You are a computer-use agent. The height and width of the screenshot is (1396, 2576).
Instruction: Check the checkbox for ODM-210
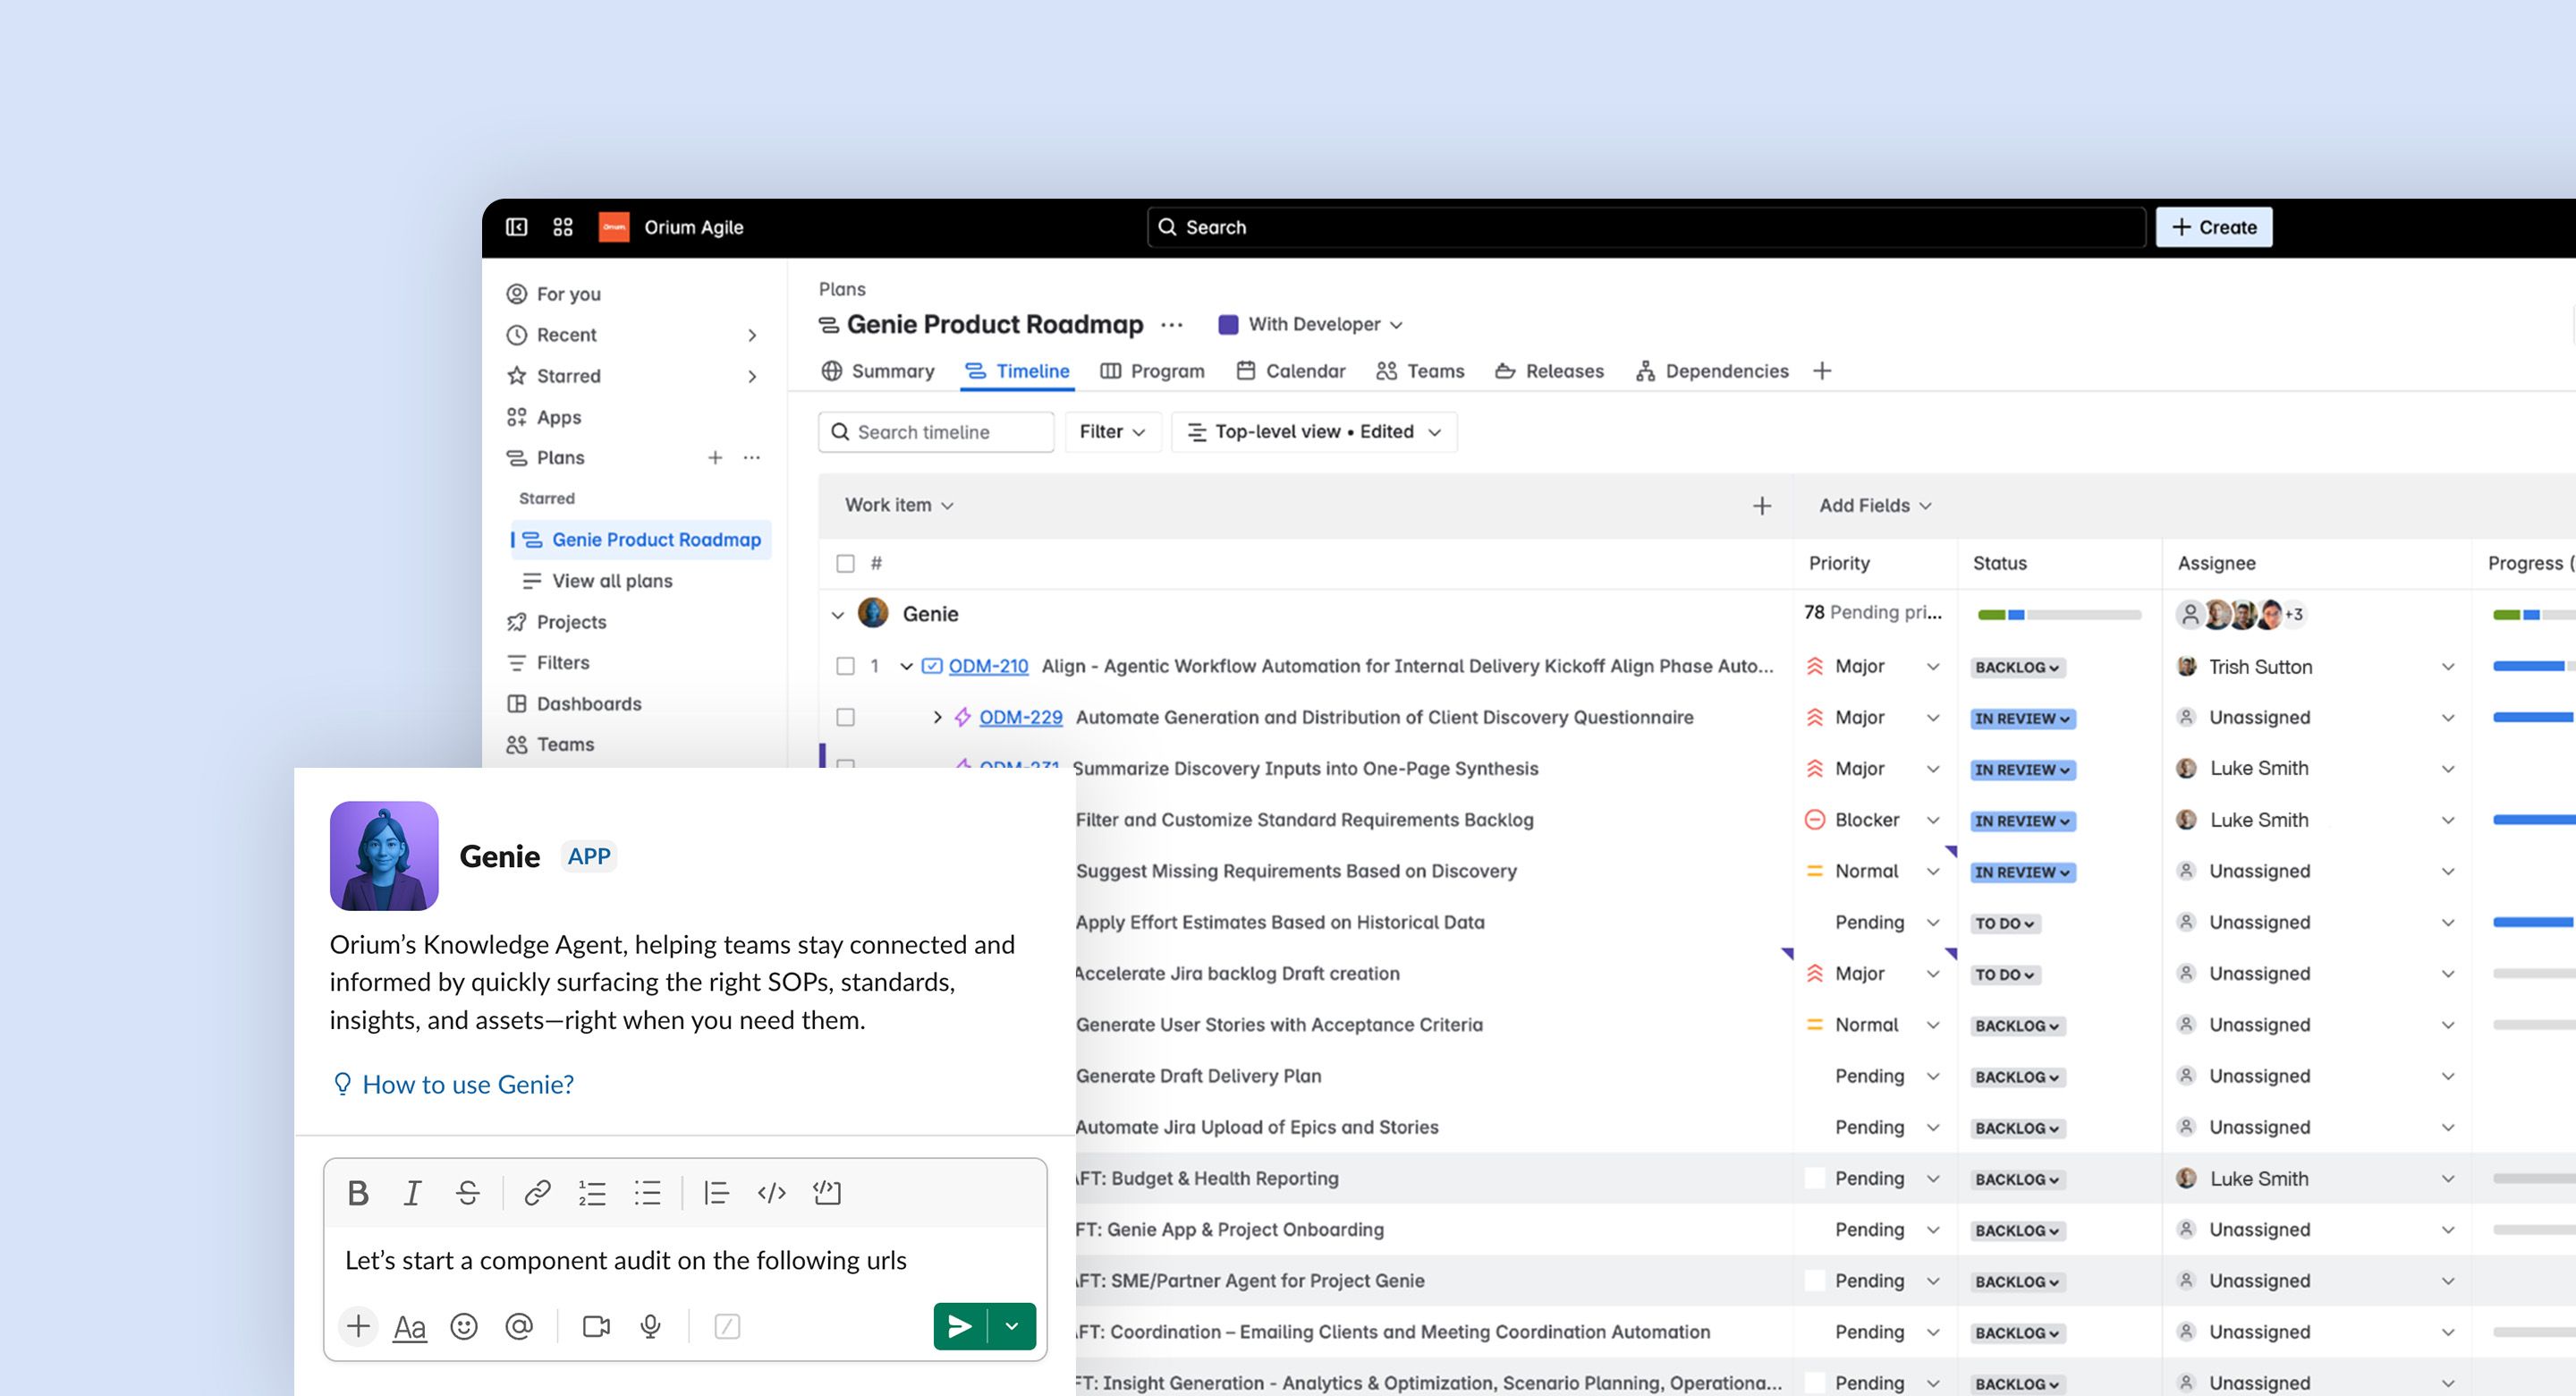pyautogui.click(x=845, y=666)
